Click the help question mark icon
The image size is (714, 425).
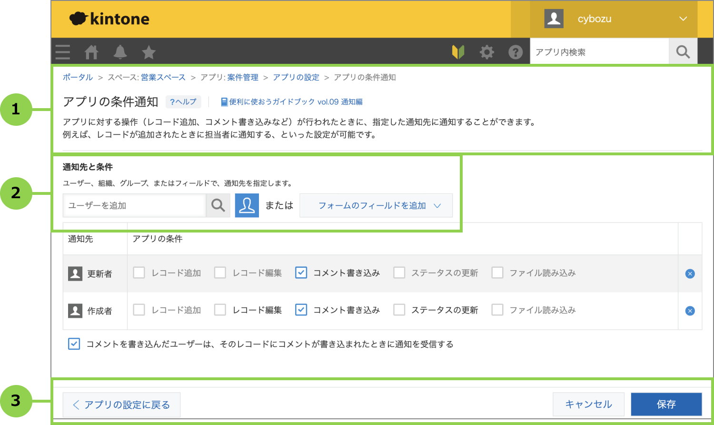pos(516,51)
